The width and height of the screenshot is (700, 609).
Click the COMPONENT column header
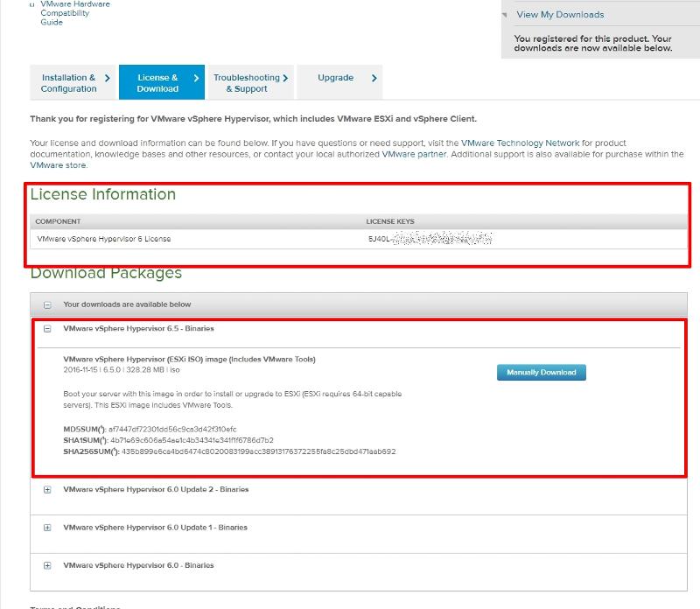pos(58,221)
